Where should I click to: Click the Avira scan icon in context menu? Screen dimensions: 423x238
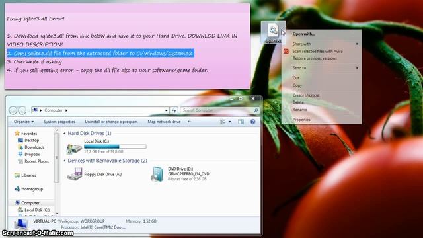click(x=286, y=51)
